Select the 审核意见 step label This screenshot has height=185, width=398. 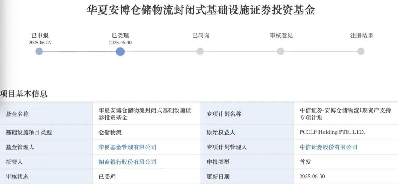coord(281,36)
